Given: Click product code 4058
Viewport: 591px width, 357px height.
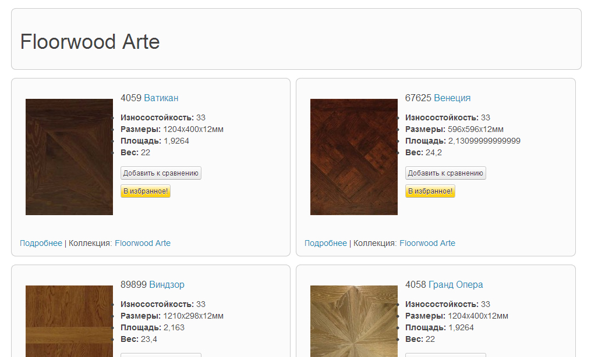Looking at the screenshot, I should point(415,284).
